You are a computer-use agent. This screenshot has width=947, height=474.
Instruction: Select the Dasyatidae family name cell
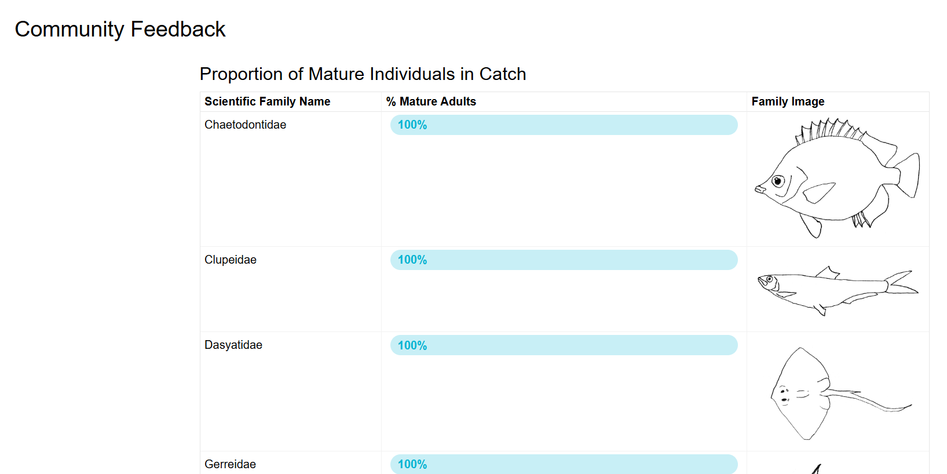tap(233, 345)
